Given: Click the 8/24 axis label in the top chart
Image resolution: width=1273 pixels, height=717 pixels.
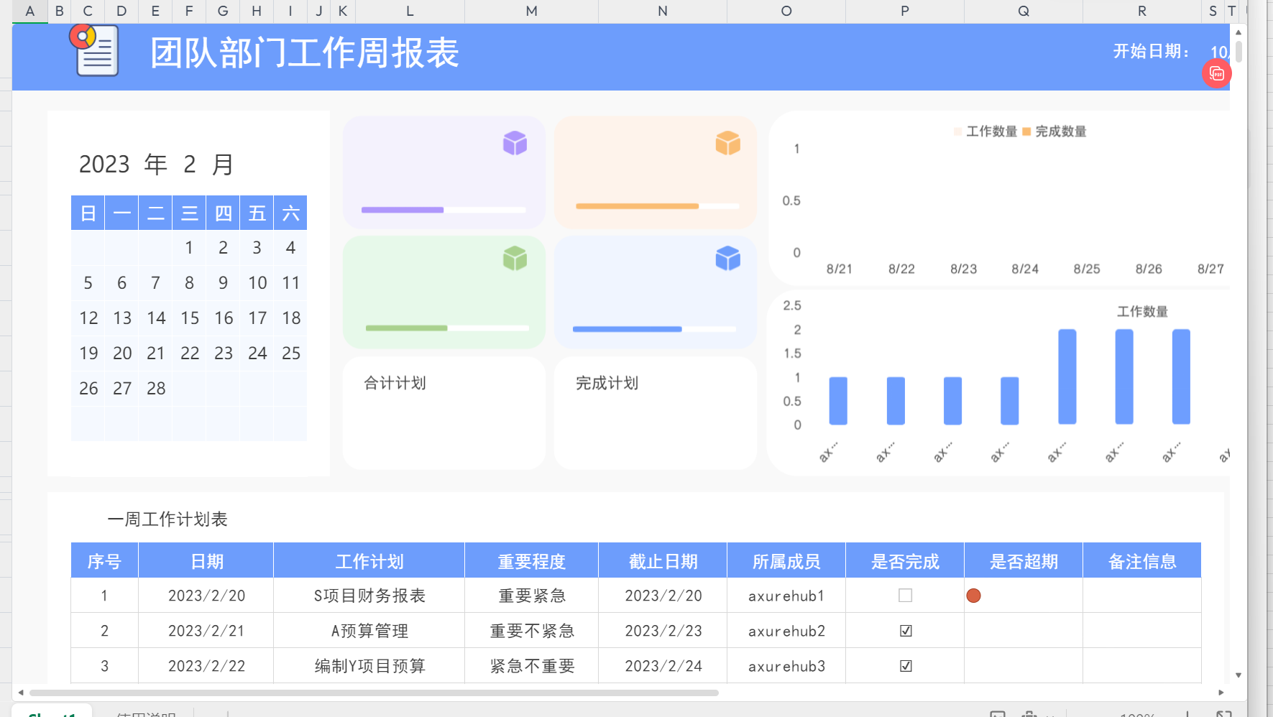Looking at the screenshot, I should [1025, 269].
